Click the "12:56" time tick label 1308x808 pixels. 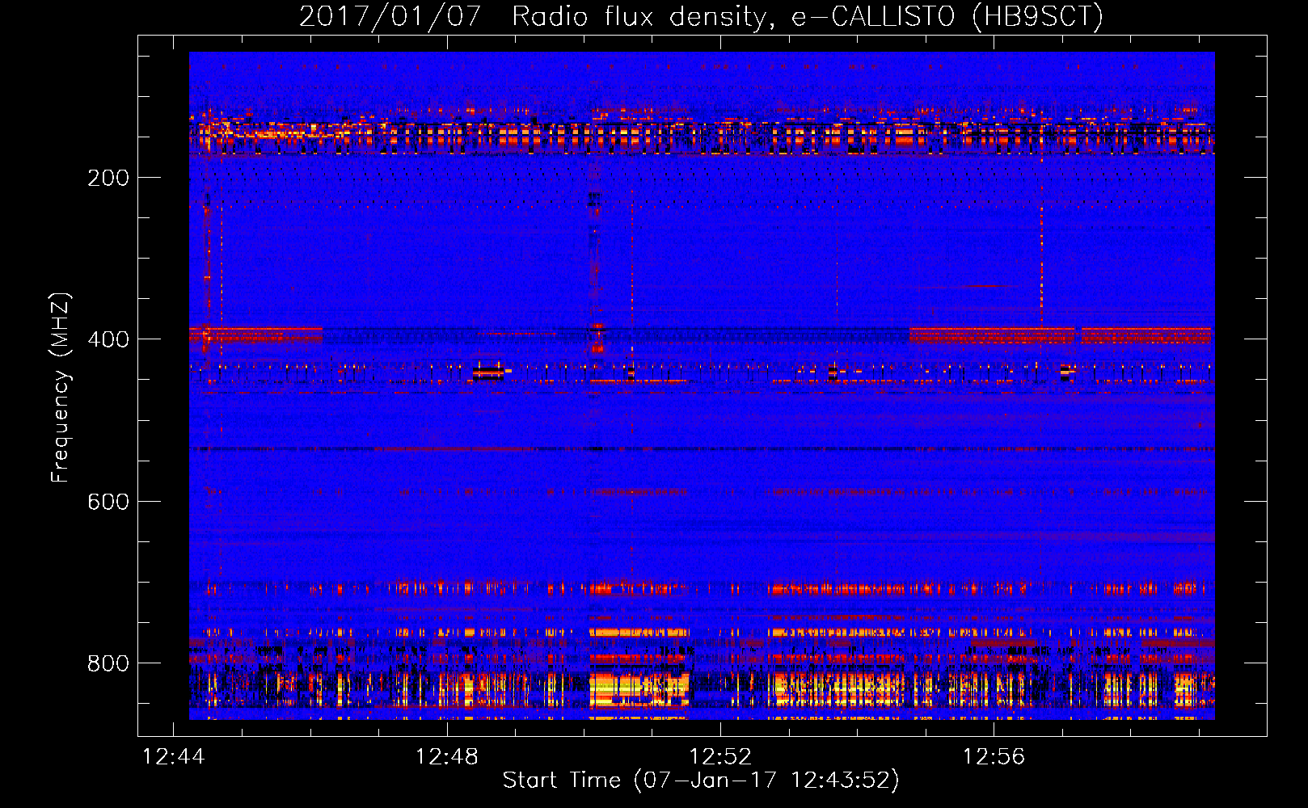pyautogui.click(x=994, y=756)
